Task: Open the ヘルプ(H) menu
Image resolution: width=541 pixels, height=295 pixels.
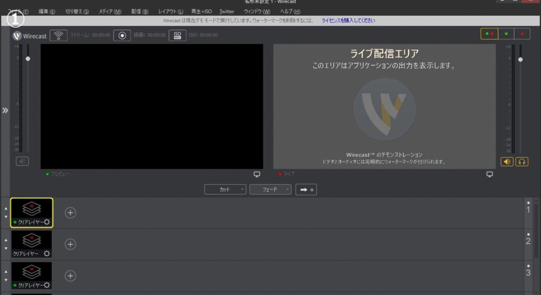Action: [290, 11]
